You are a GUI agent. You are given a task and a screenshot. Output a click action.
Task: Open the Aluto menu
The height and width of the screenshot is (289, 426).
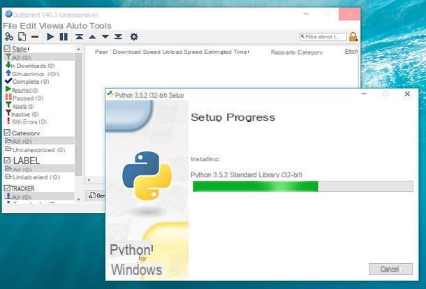[x=76, y=26]
